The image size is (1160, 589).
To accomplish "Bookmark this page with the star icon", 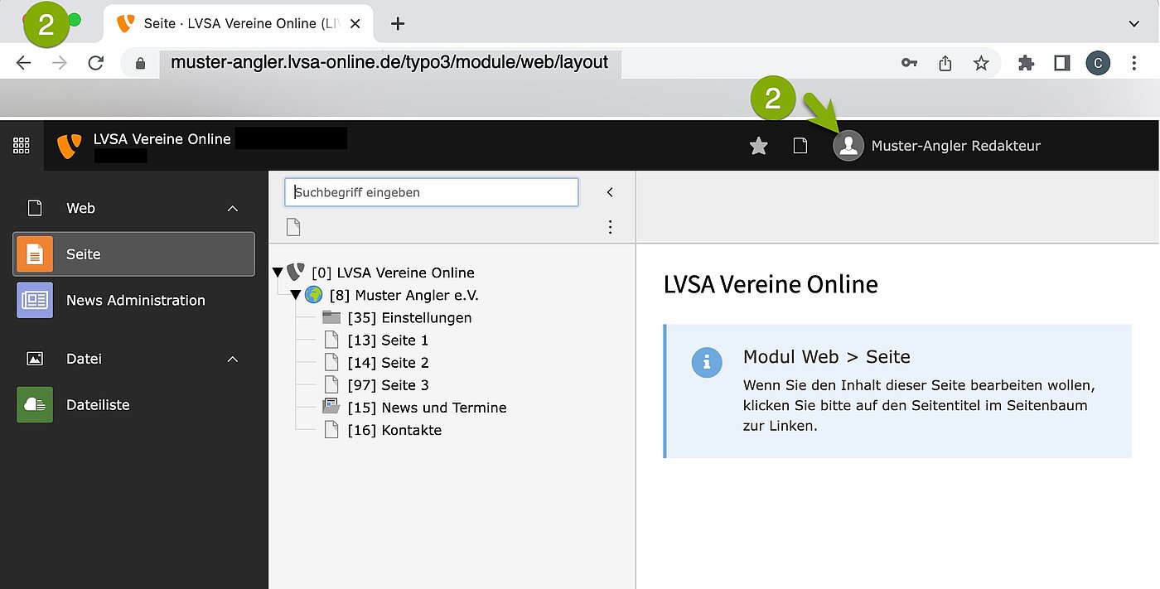I will tap(981, 63).
